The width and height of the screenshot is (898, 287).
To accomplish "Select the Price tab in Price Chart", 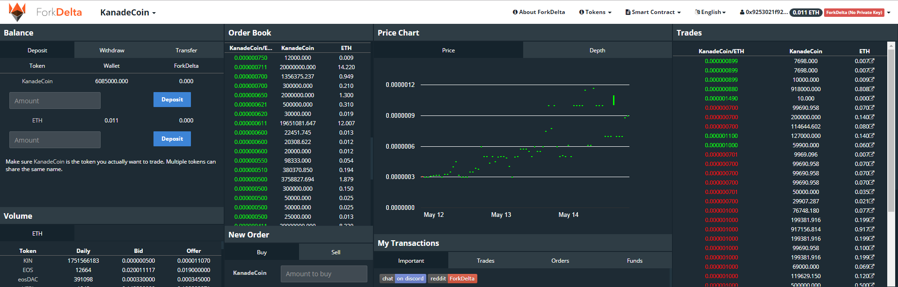I will [x=448, y=50].
